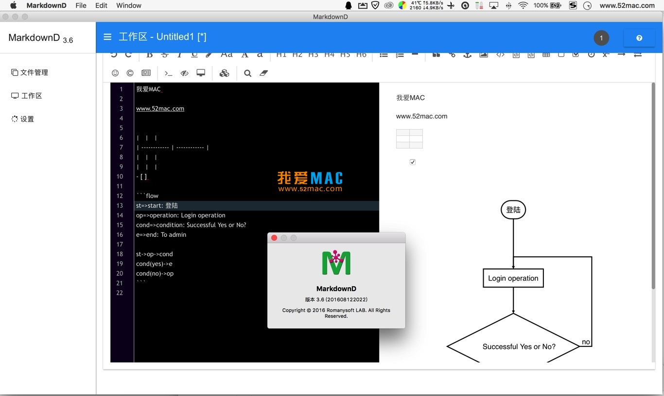This screenshot has height=396, width=664.
Task: Click the AirPlay icon in menu bar
Action: [494, 5]
